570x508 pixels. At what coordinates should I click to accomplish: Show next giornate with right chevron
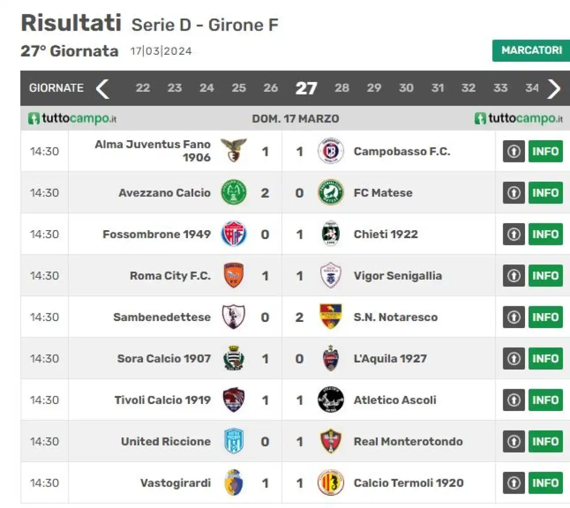[554, 88]
